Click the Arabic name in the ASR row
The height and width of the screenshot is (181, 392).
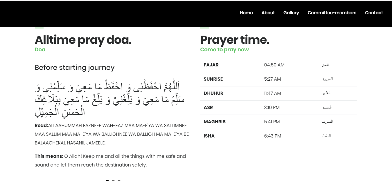tap(326, 107)
